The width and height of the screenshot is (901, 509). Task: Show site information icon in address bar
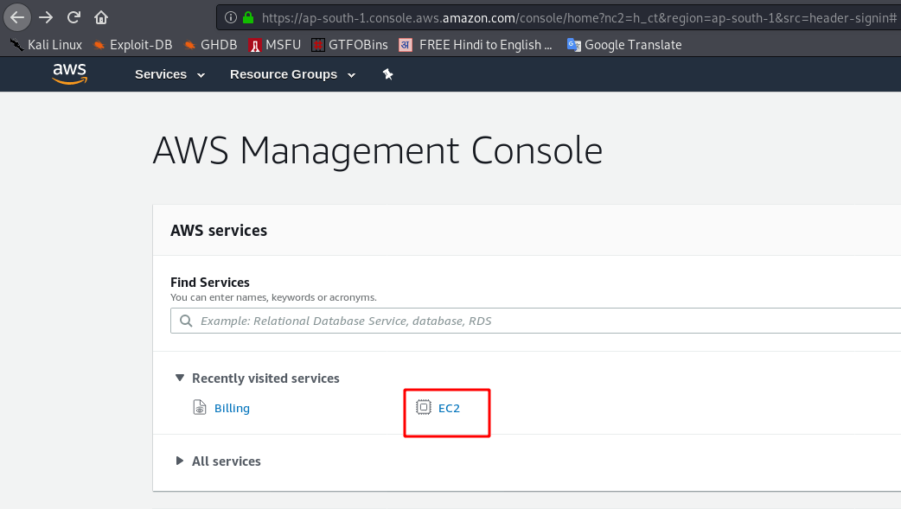230,18
